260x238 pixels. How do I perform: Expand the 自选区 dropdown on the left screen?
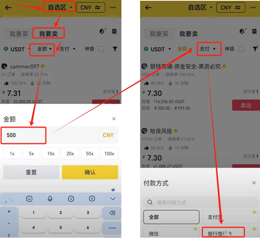point(60,8)
